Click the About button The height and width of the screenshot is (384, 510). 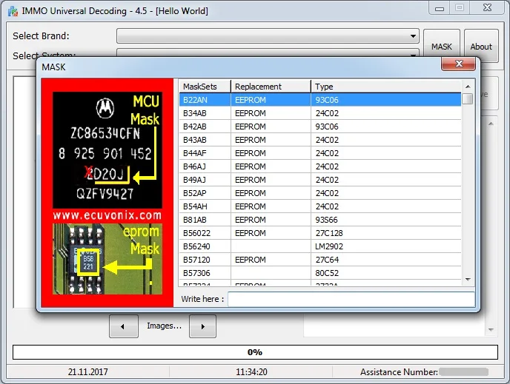481,47
